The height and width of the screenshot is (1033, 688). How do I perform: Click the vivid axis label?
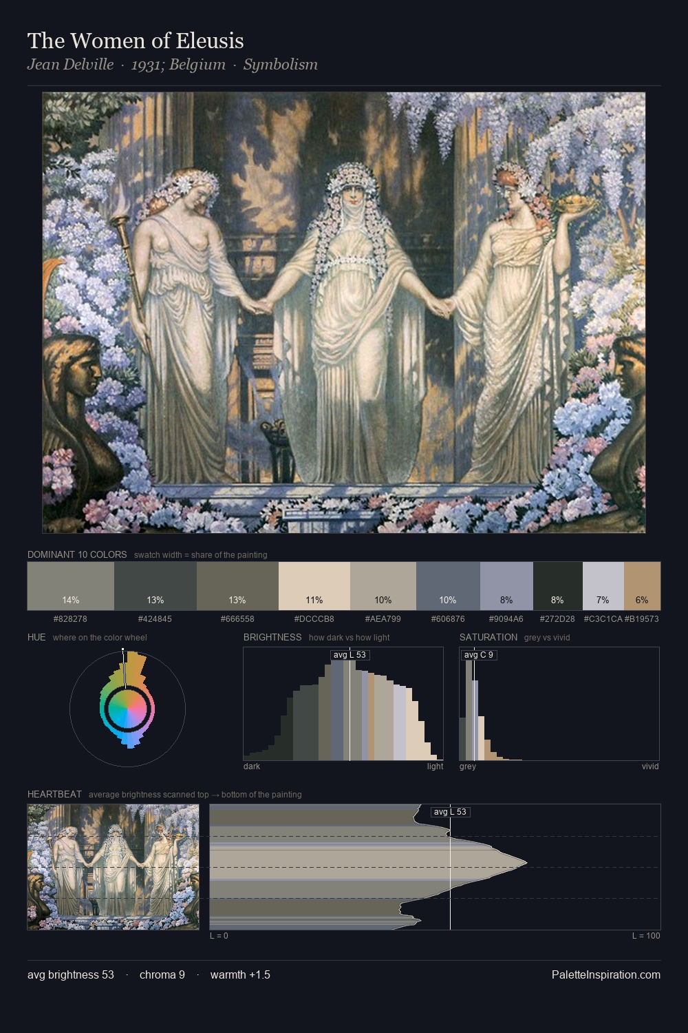click(x=650, y=766)
